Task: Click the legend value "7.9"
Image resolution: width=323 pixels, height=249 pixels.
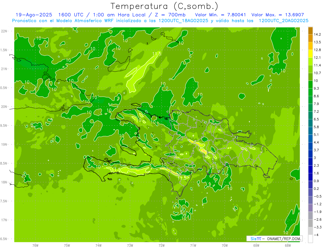Action: (x=317, y=104)
